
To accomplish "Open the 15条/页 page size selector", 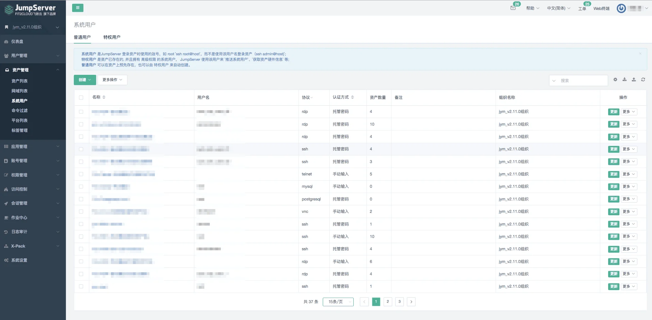I will click(x=338, y=302).
